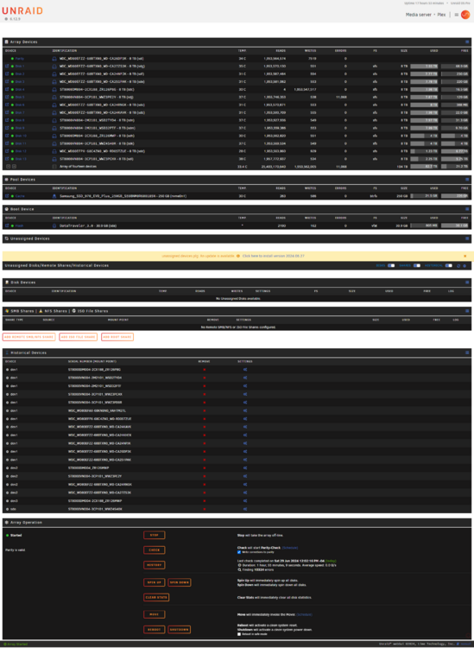This screenshot has width=474, height=648.
Task: Click SPIN DOWN to spin down disks
Action: [x=180, y=582]
